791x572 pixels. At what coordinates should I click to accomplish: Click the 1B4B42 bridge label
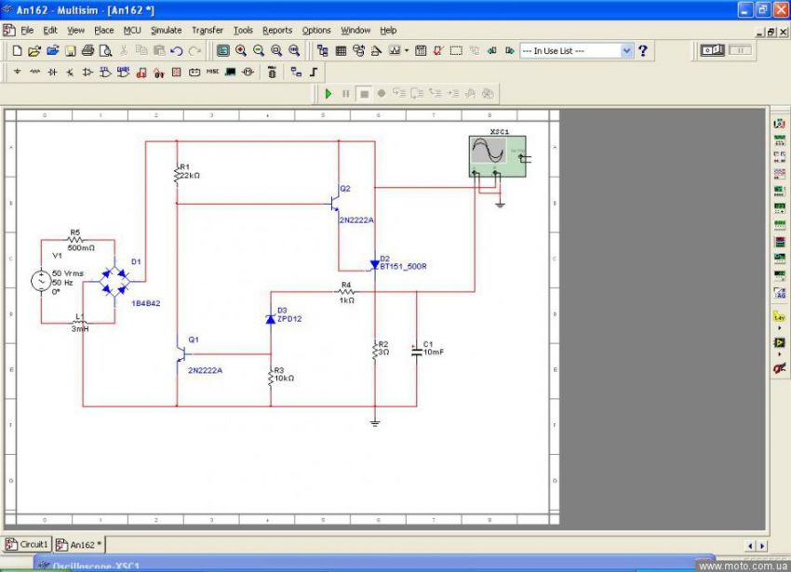point(146,303)
